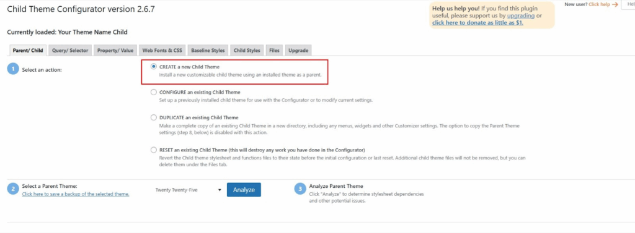This screenshot has width=635, height=233.
Task: Click the Set up a previously installed description
Action: click(x=265, y=100)
